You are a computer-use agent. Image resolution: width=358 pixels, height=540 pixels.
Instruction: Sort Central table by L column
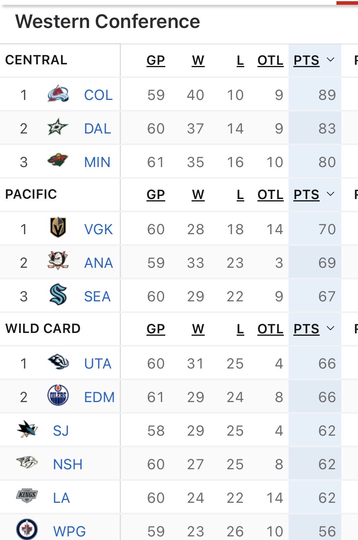[240, 60]
